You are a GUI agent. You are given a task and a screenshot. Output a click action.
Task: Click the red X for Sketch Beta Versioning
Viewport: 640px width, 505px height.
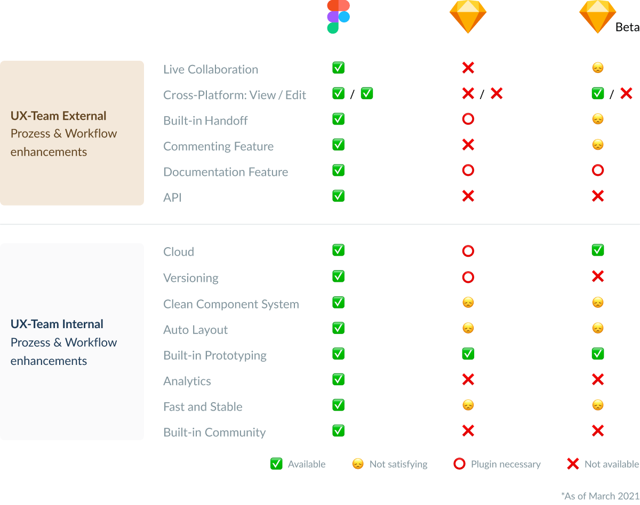(598, 276)
